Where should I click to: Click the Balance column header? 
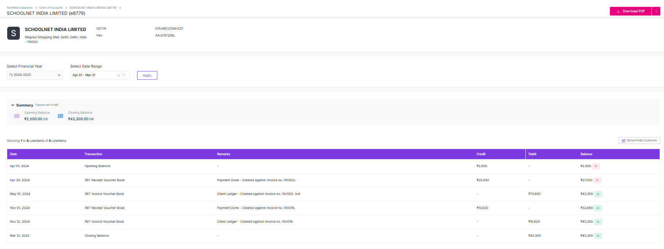[x=586, y=154]
